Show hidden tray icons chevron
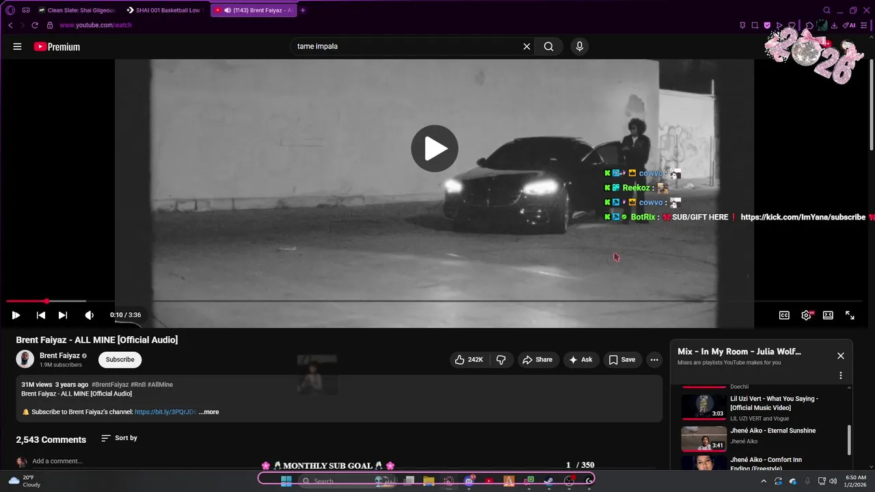 point(764,481)
